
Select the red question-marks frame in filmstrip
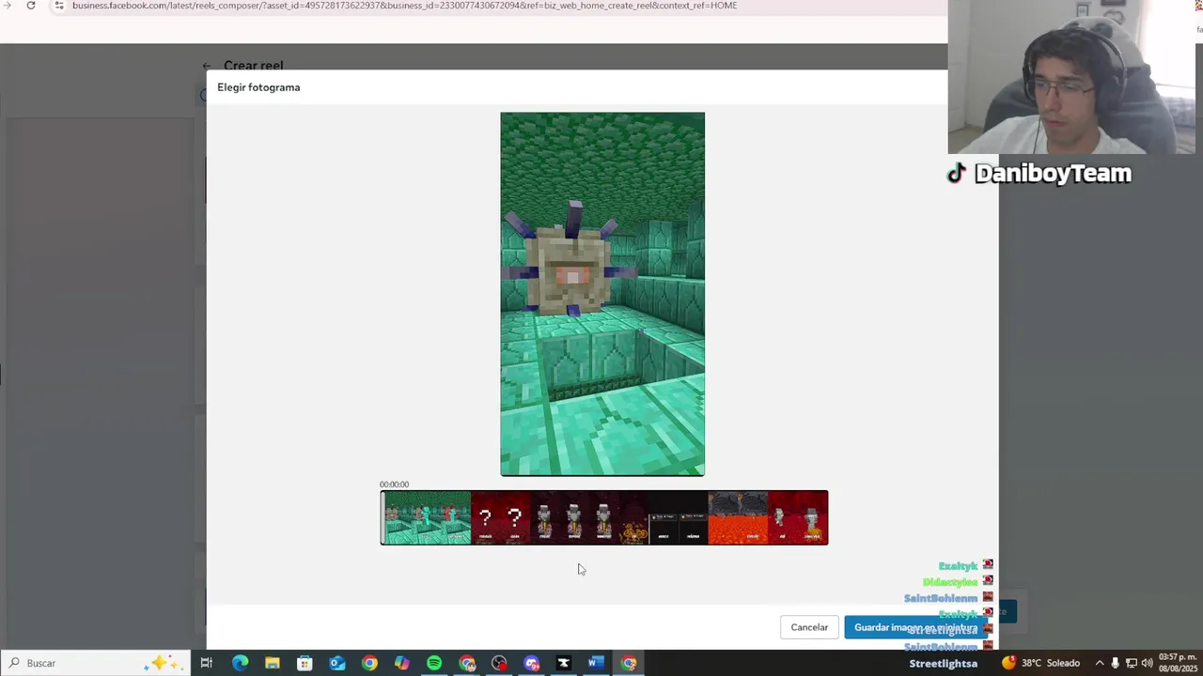coord(500,517)
